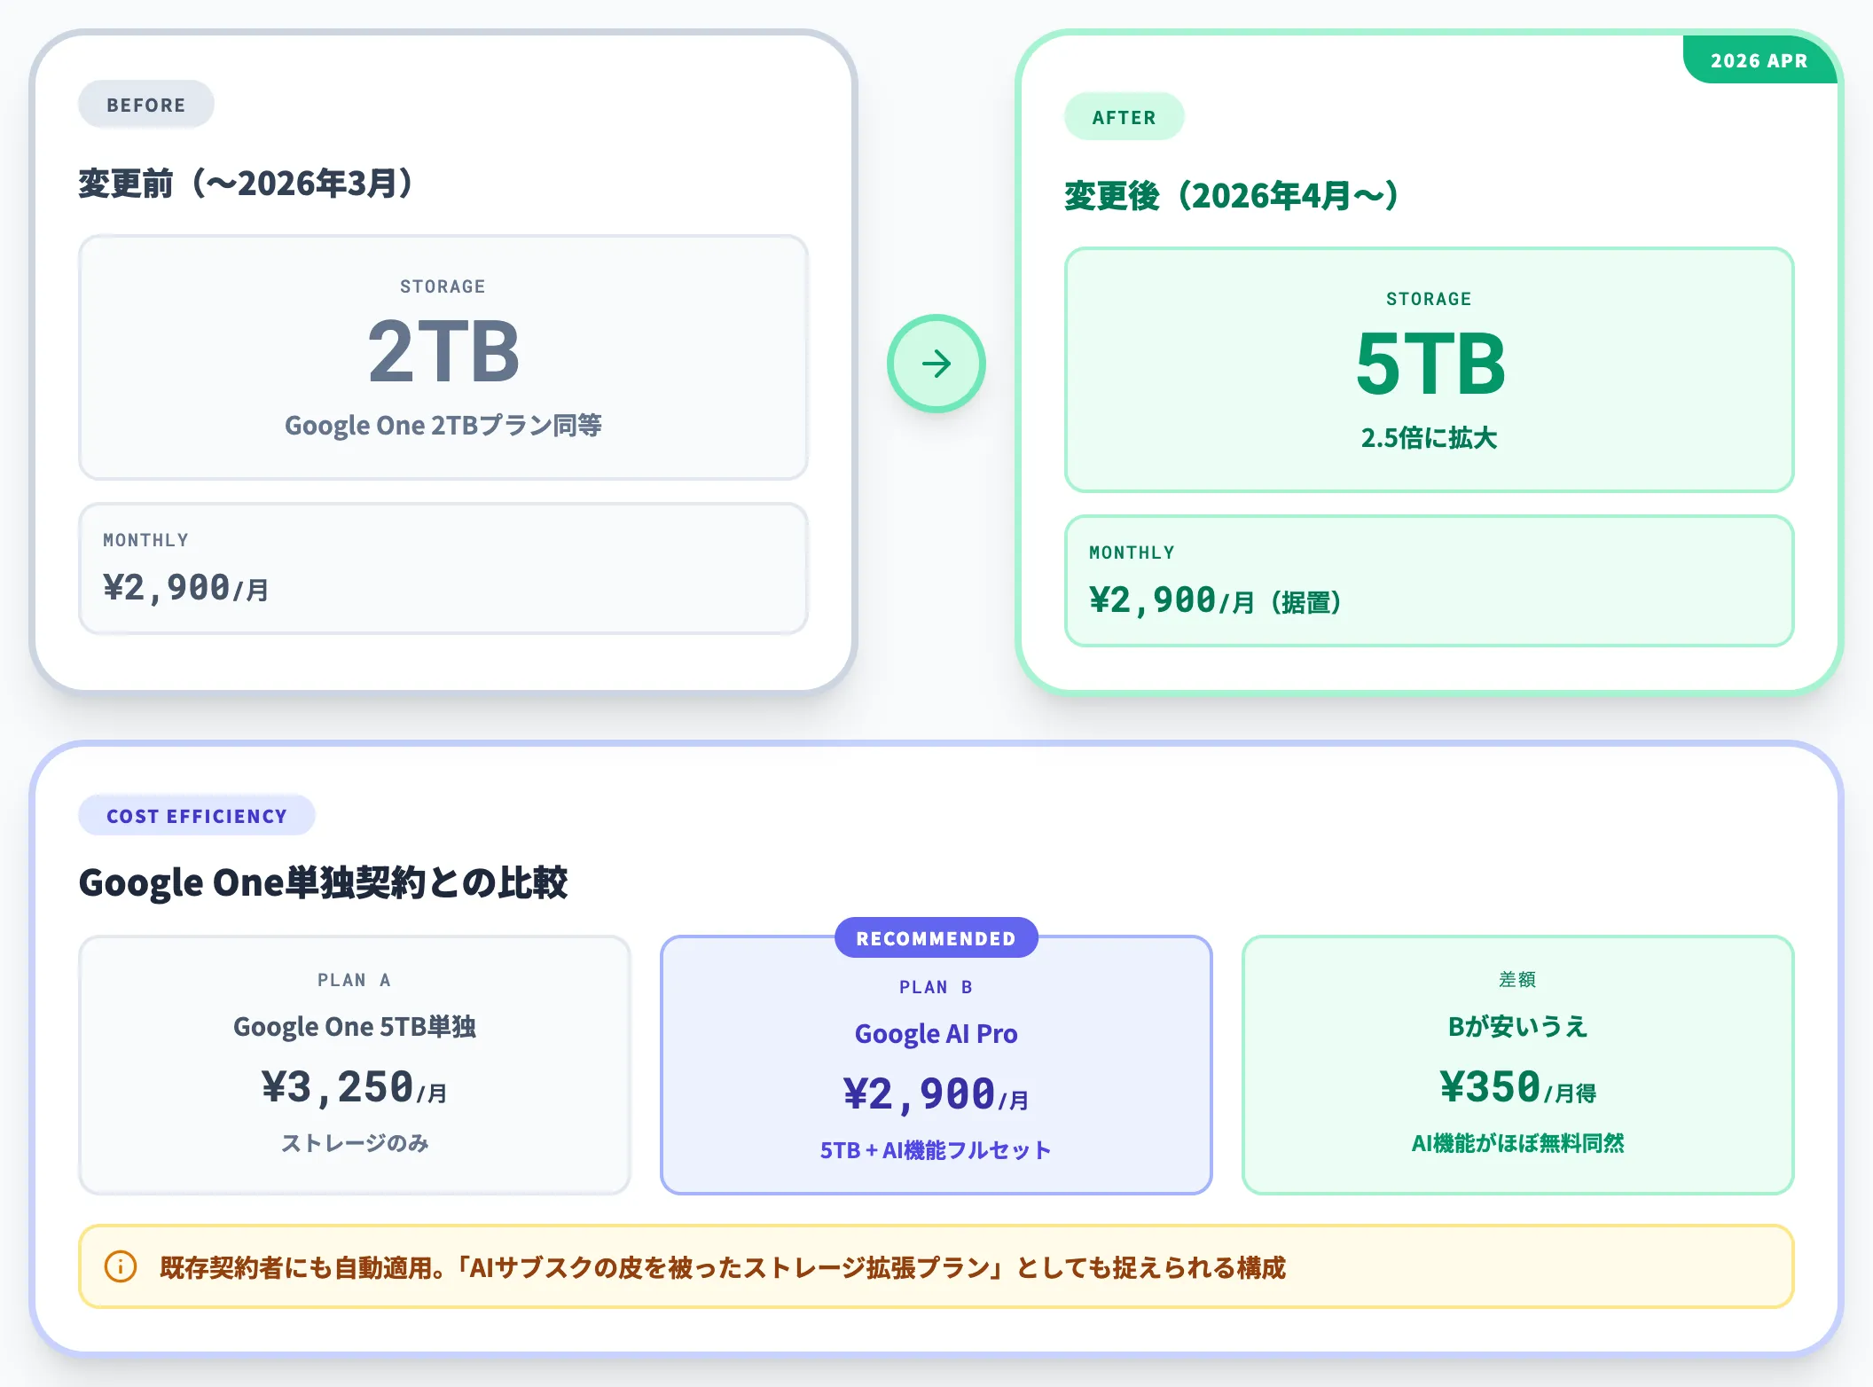Click text ストレージのみ

355,1143
